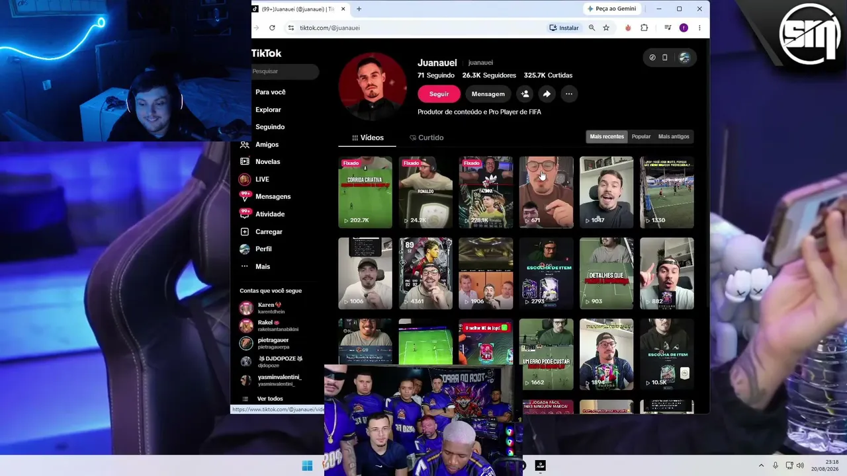Open a new browser tab

click(359, 9)
